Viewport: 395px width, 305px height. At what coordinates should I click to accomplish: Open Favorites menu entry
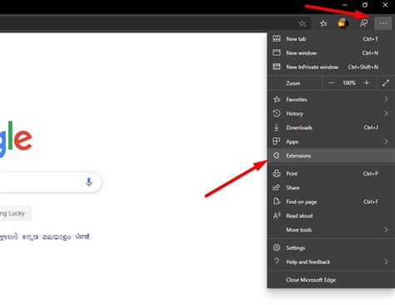(x=331, y=99)
